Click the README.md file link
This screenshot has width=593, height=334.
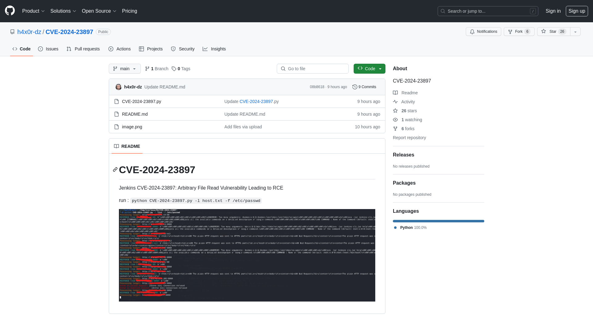click(135, 114)
